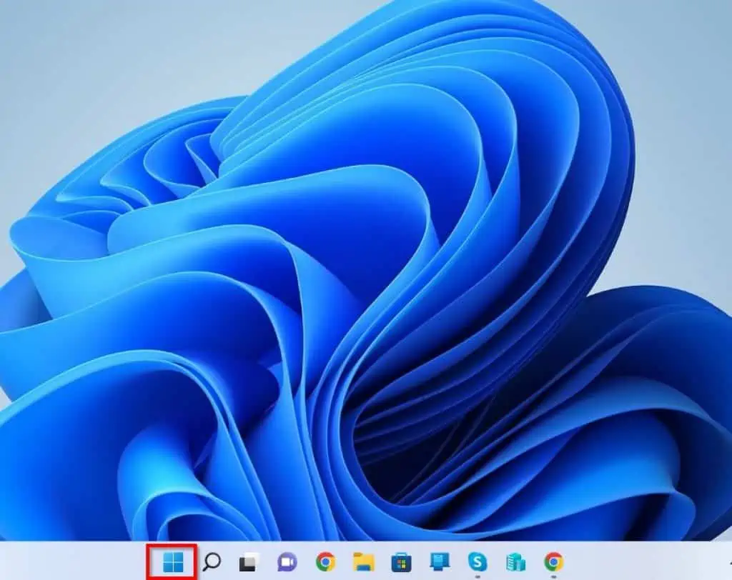Launch the Microsoft Store
The image size is (732, 580).
click(x=400, y=561)
